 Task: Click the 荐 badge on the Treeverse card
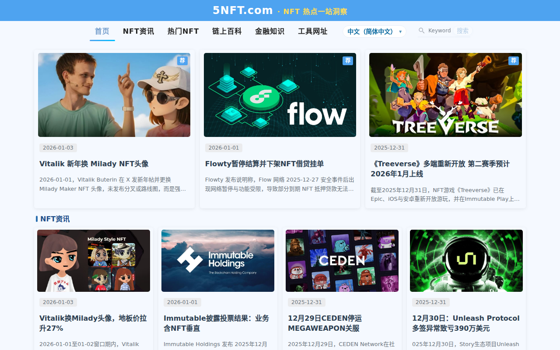pos(513,61)
